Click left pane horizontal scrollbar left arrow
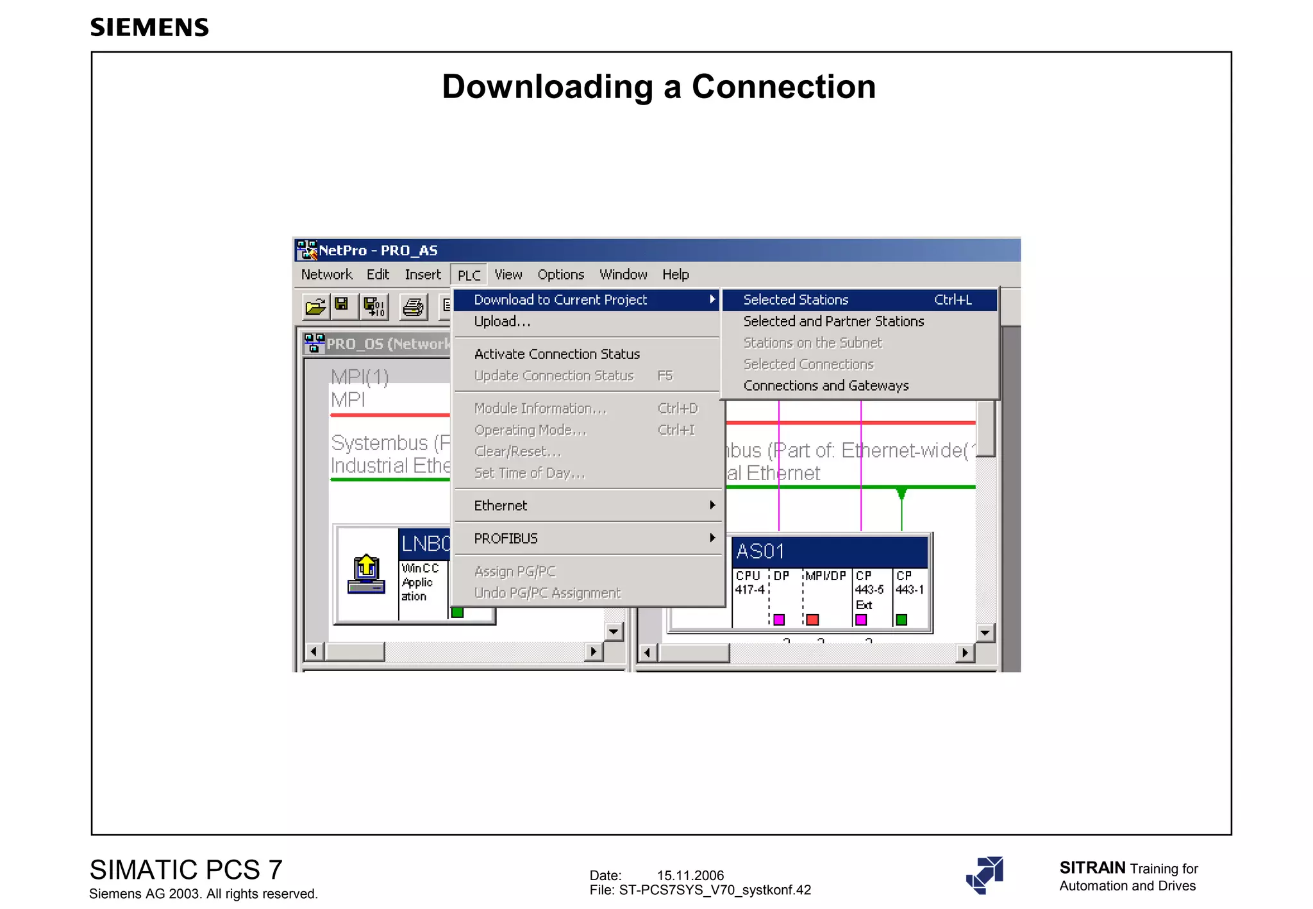The image size is (1313, 909). pyautogui.click(x=314, y=652)
